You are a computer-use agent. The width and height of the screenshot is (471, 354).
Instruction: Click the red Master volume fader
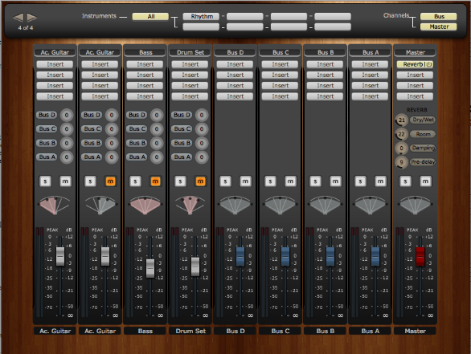420,257
